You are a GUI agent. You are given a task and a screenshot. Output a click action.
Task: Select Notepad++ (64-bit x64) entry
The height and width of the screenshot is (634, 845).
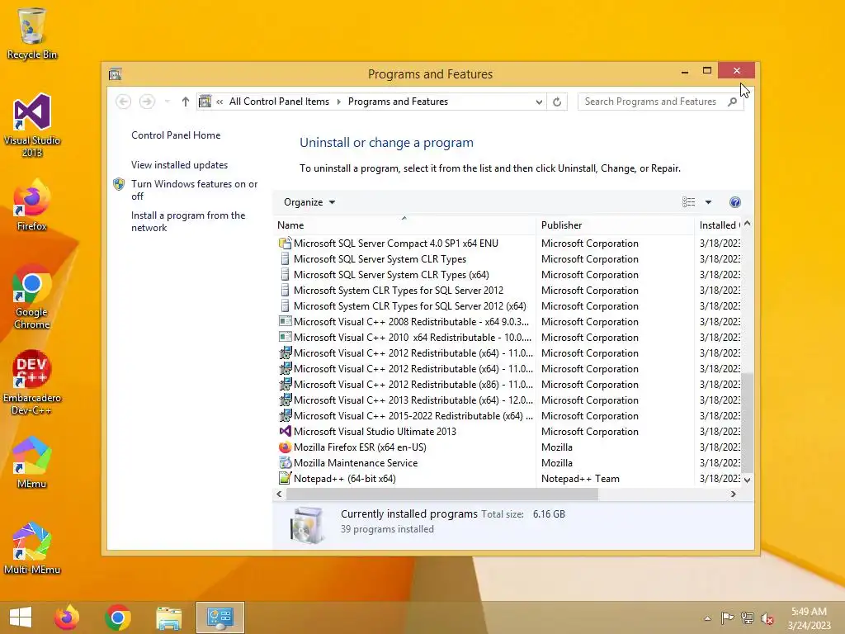(x=508, y=478)
